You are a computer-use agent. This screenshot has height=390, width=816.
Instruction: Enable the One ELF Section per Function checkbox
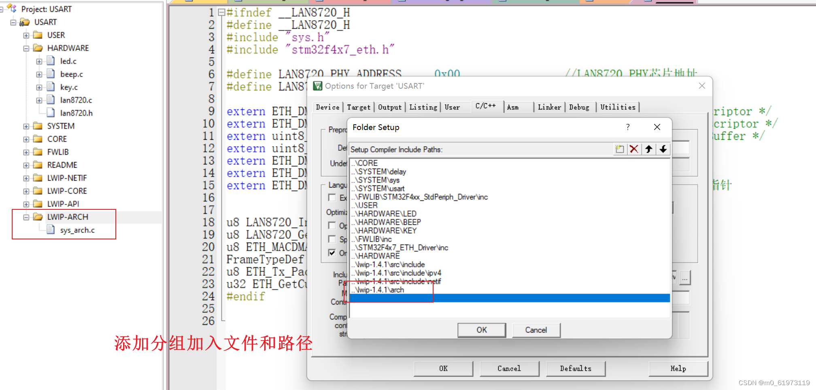(332, 252)
